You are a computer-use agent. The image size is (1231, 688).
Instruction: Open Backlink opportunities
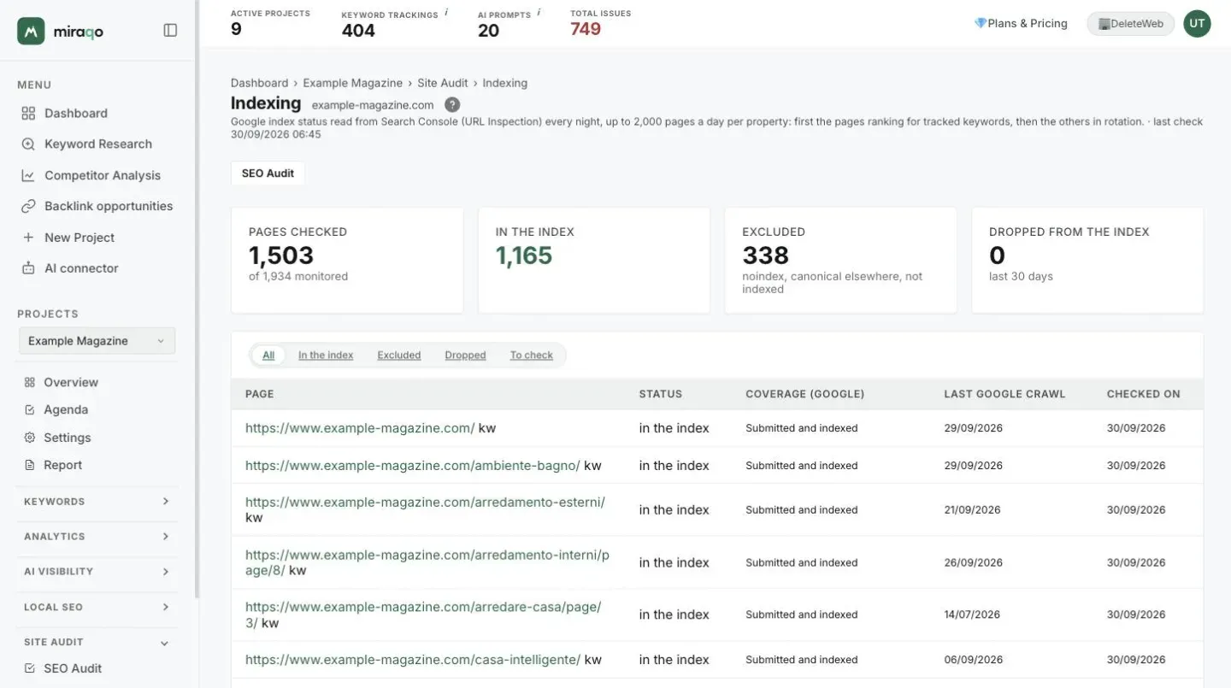point(97,206)
